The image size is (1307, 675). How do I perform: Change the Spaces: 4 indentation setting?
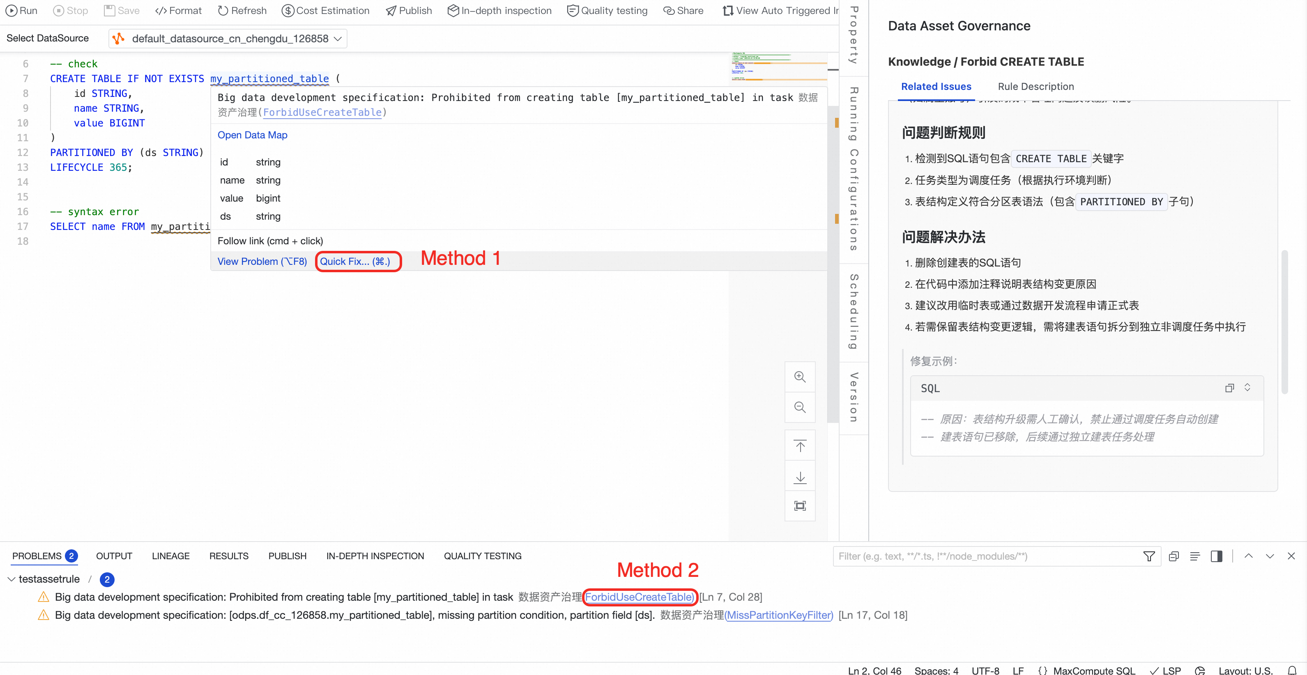tap(936, 670)
